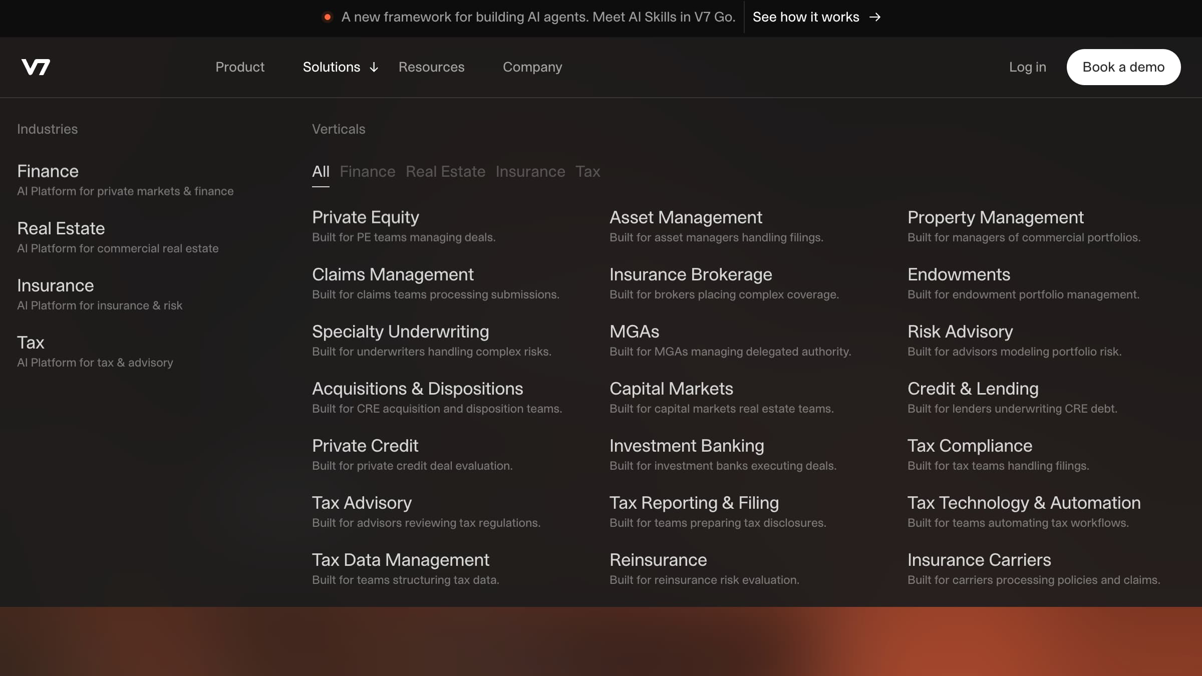
Task: Open the Resources menu
Action: pyautogui.click(x=431, y=67)
